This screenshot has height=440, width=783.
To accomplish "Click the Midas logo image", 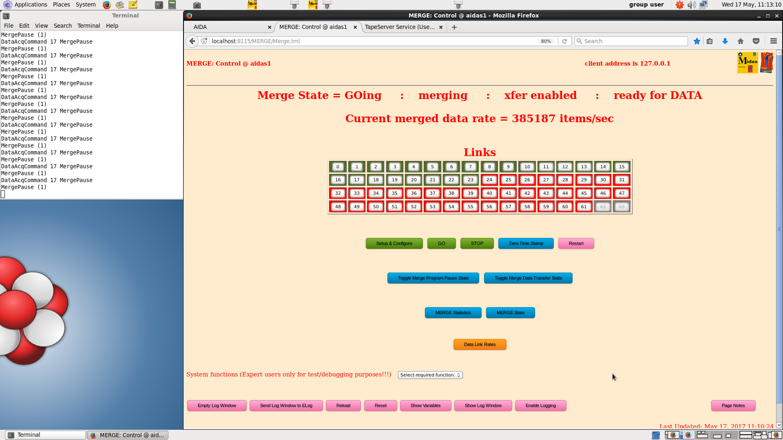I will [747, 63].
